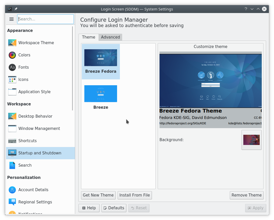Click the Help button
This screenshot has width=274, height=220.
pyautogui.click(x=89, y=208)
